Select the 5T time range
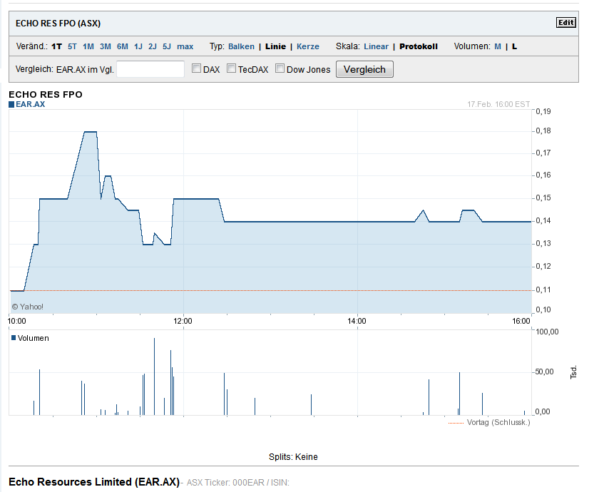This screenshot has height=492, width=599. coord(72,46)
